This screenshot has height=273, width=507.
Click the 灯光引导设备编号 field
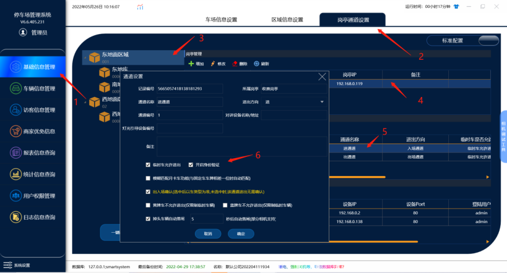(190, 128)
